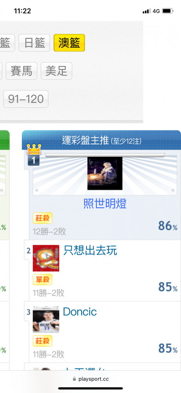Screen dimensions: 181x393
Task: Tap the lock icon in address bar
Action: [x=74, y=379]
